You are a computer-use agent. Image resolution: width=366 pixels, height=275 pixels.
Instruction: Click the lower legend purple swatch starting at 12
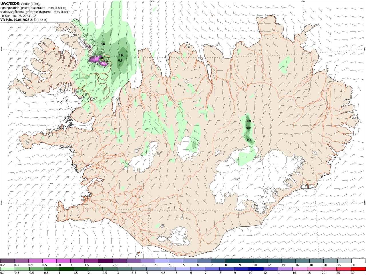point(270,269)
